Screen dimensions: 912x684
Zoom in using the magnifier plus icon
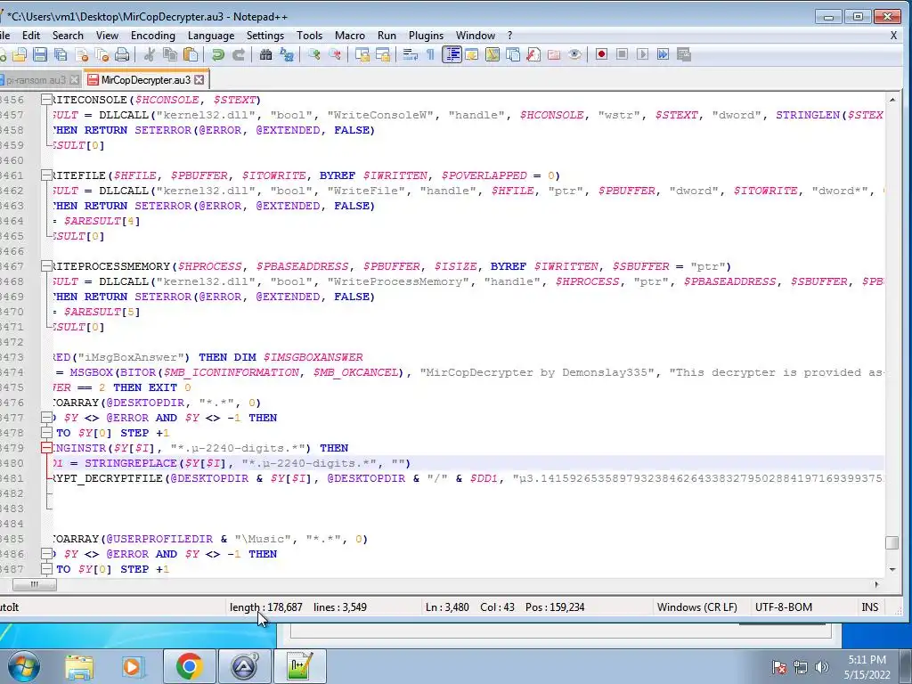coord(314,54)
